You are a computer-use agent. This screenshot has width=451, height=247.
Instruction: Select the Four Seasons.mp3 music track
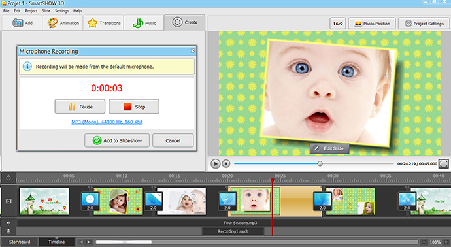pos(241,223)
